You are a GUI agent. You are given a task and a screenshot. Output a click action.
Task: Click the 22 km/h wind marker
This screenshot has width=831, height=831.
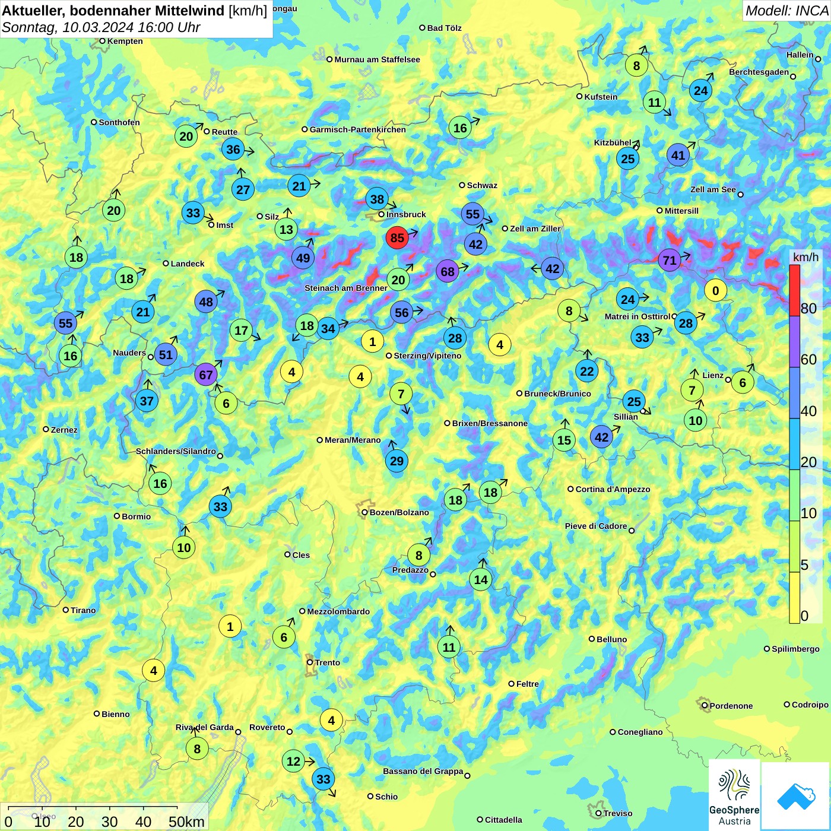click(587, 371)
